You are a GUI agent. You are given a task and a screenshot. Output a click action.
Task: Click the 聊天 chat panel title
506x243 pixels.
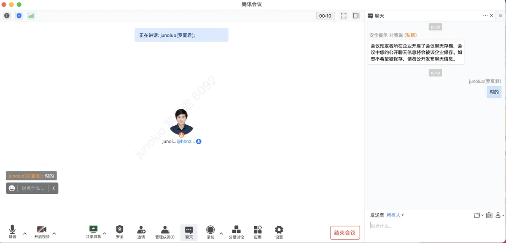click(x=379, y=16)
